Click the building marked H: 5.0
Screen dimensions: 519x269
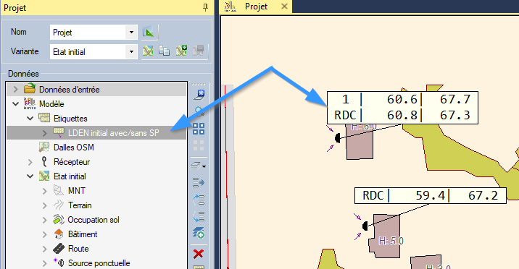pyautogui.click(x=385, y=236)
